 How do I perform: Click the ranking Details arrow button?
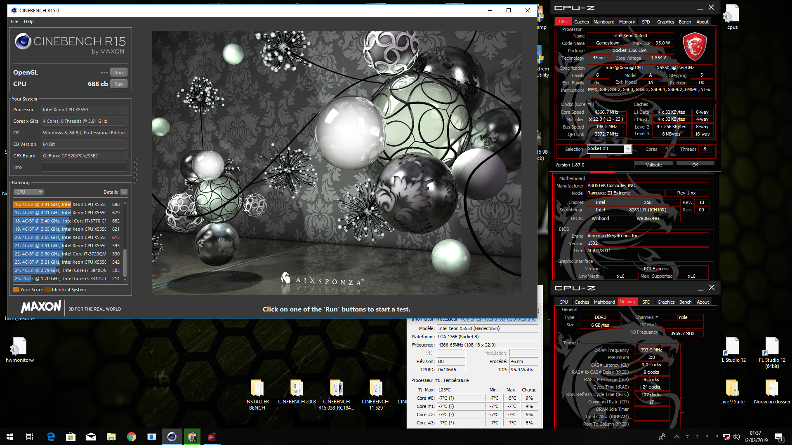(124, 192)
